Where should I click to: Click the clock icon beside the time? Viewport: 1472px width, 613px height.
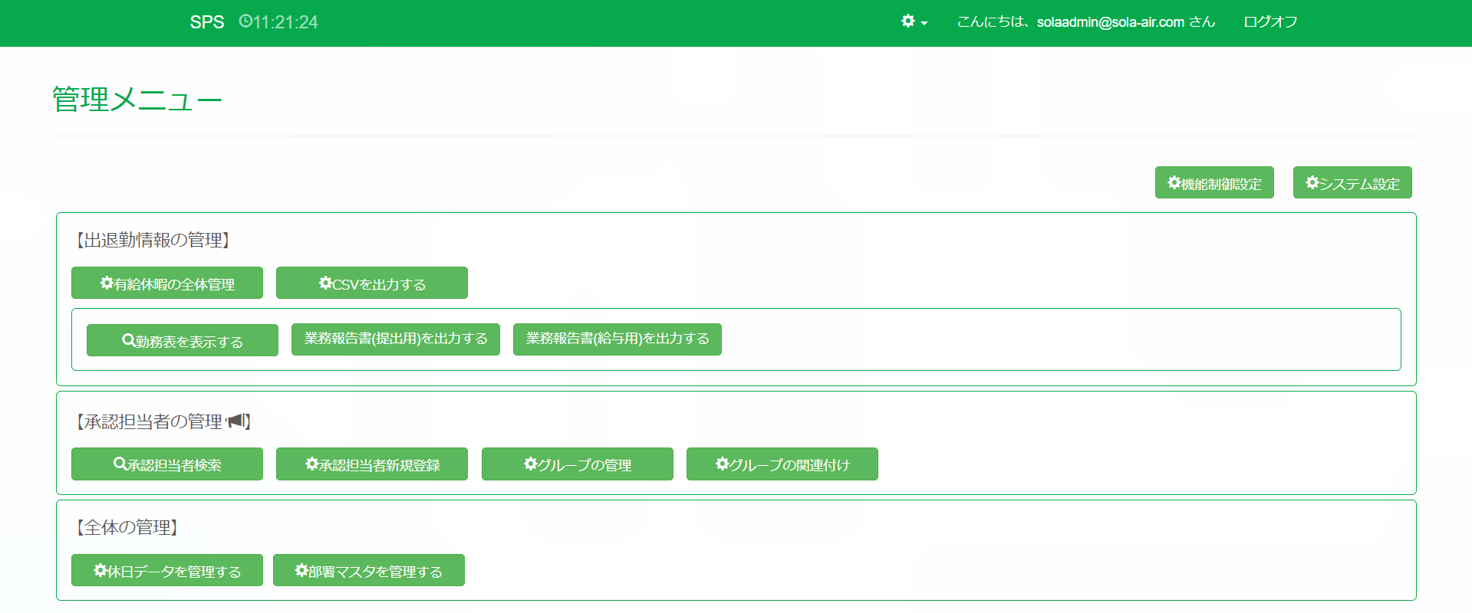point(245,21)
